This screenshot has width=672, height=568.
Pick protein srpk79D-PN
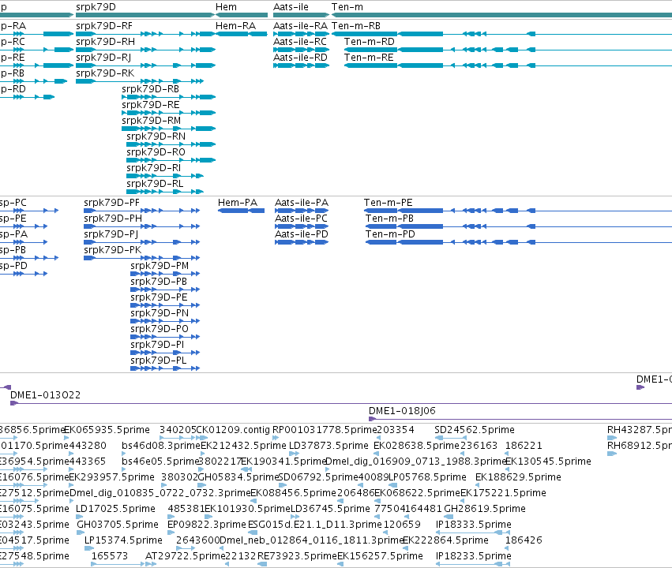160,314
